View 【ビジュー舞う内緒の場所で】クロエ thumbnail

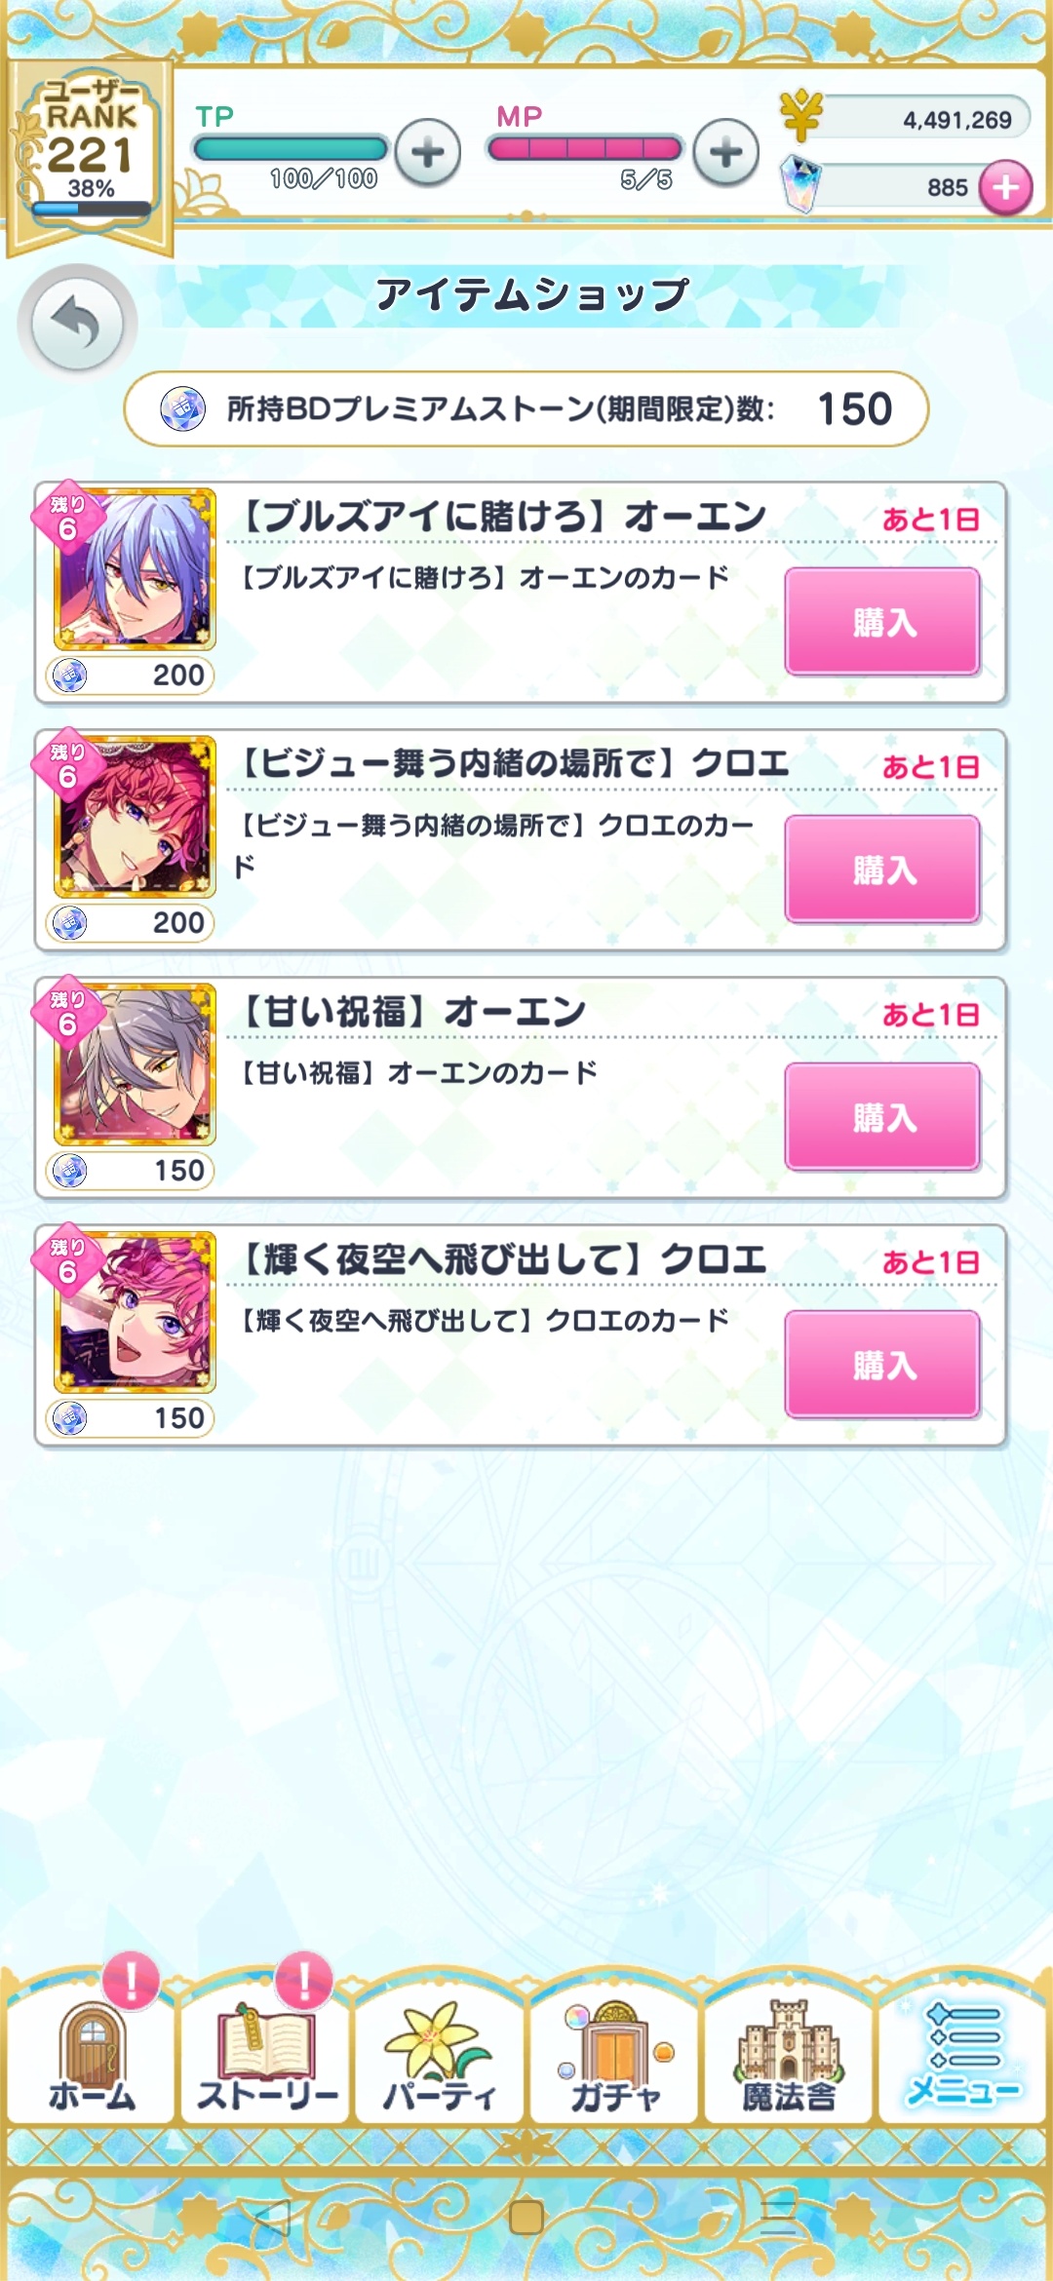point(135,817)
